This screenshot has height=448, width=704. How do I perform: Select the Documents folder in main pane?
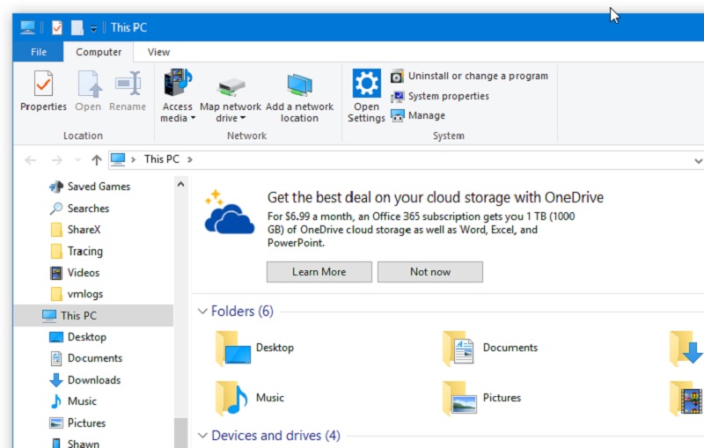tap(490, 349)
